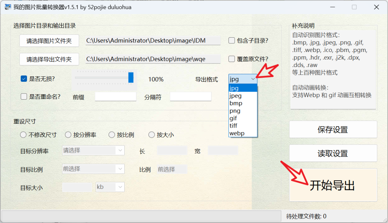The image size is (388, 223).
Task: Click the quality slider handle
Action: 131,77
